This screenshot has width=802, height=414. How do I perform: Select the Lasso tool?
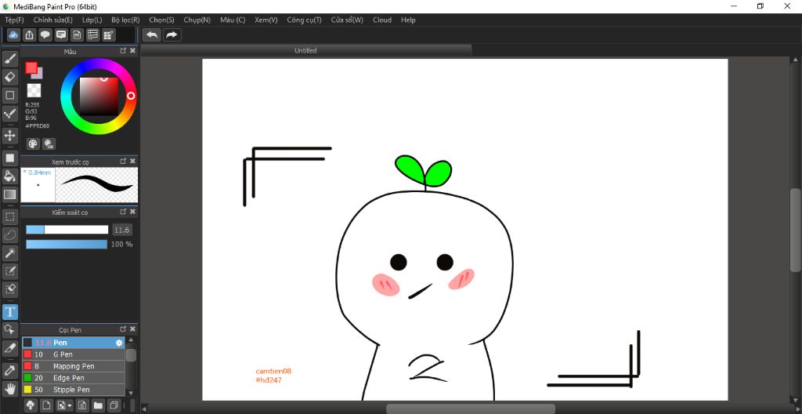[9, 234]
